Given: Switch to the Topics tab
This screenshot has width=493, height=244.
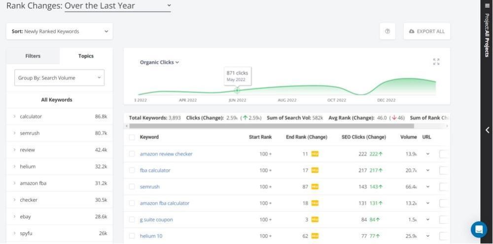Looking at the screenshot, I should coord(86,56).
